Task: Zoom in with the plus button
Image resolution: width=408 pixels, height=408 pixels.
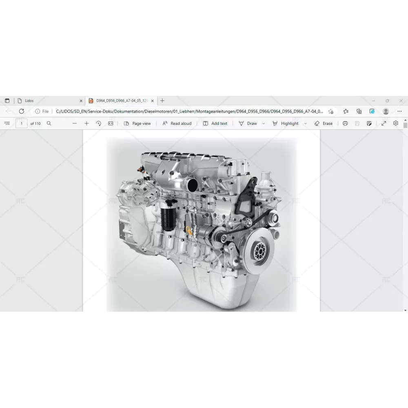Action: 86,123
